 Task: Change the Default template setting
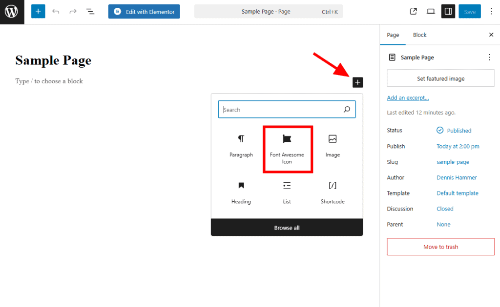457,193
